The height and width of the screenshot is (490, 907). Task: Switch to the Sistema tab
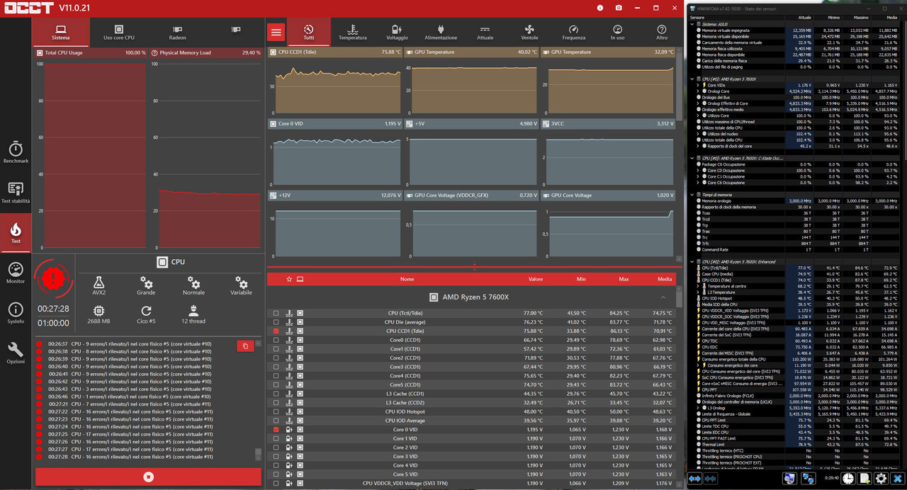[61, 33]
